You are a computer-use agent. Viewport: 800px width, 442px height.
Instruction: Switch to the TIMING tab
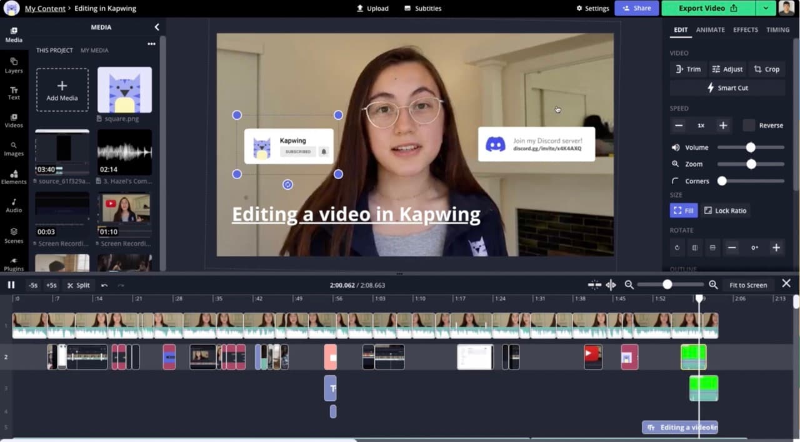[778, 29]
